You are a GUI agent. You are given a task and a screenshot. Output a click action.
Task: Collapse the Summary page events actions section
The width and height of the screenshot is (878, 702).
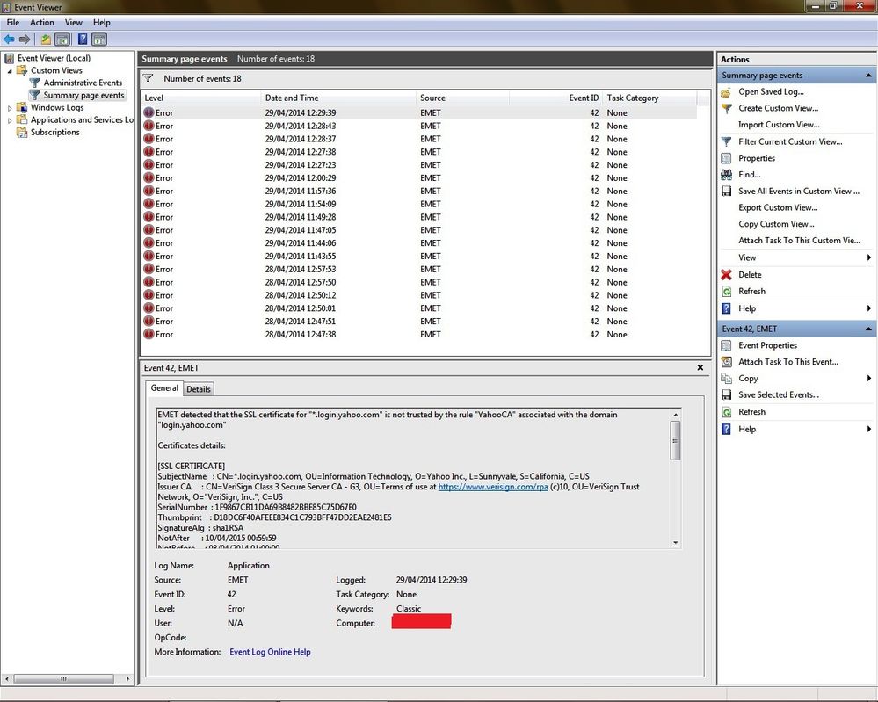(868, 76)
